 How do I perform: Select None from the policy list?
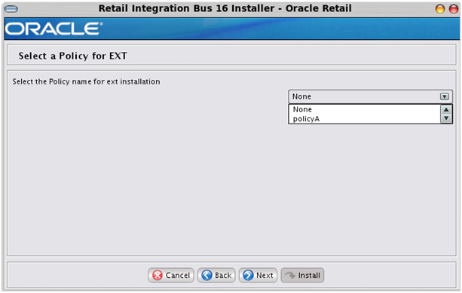click(364, 109)
